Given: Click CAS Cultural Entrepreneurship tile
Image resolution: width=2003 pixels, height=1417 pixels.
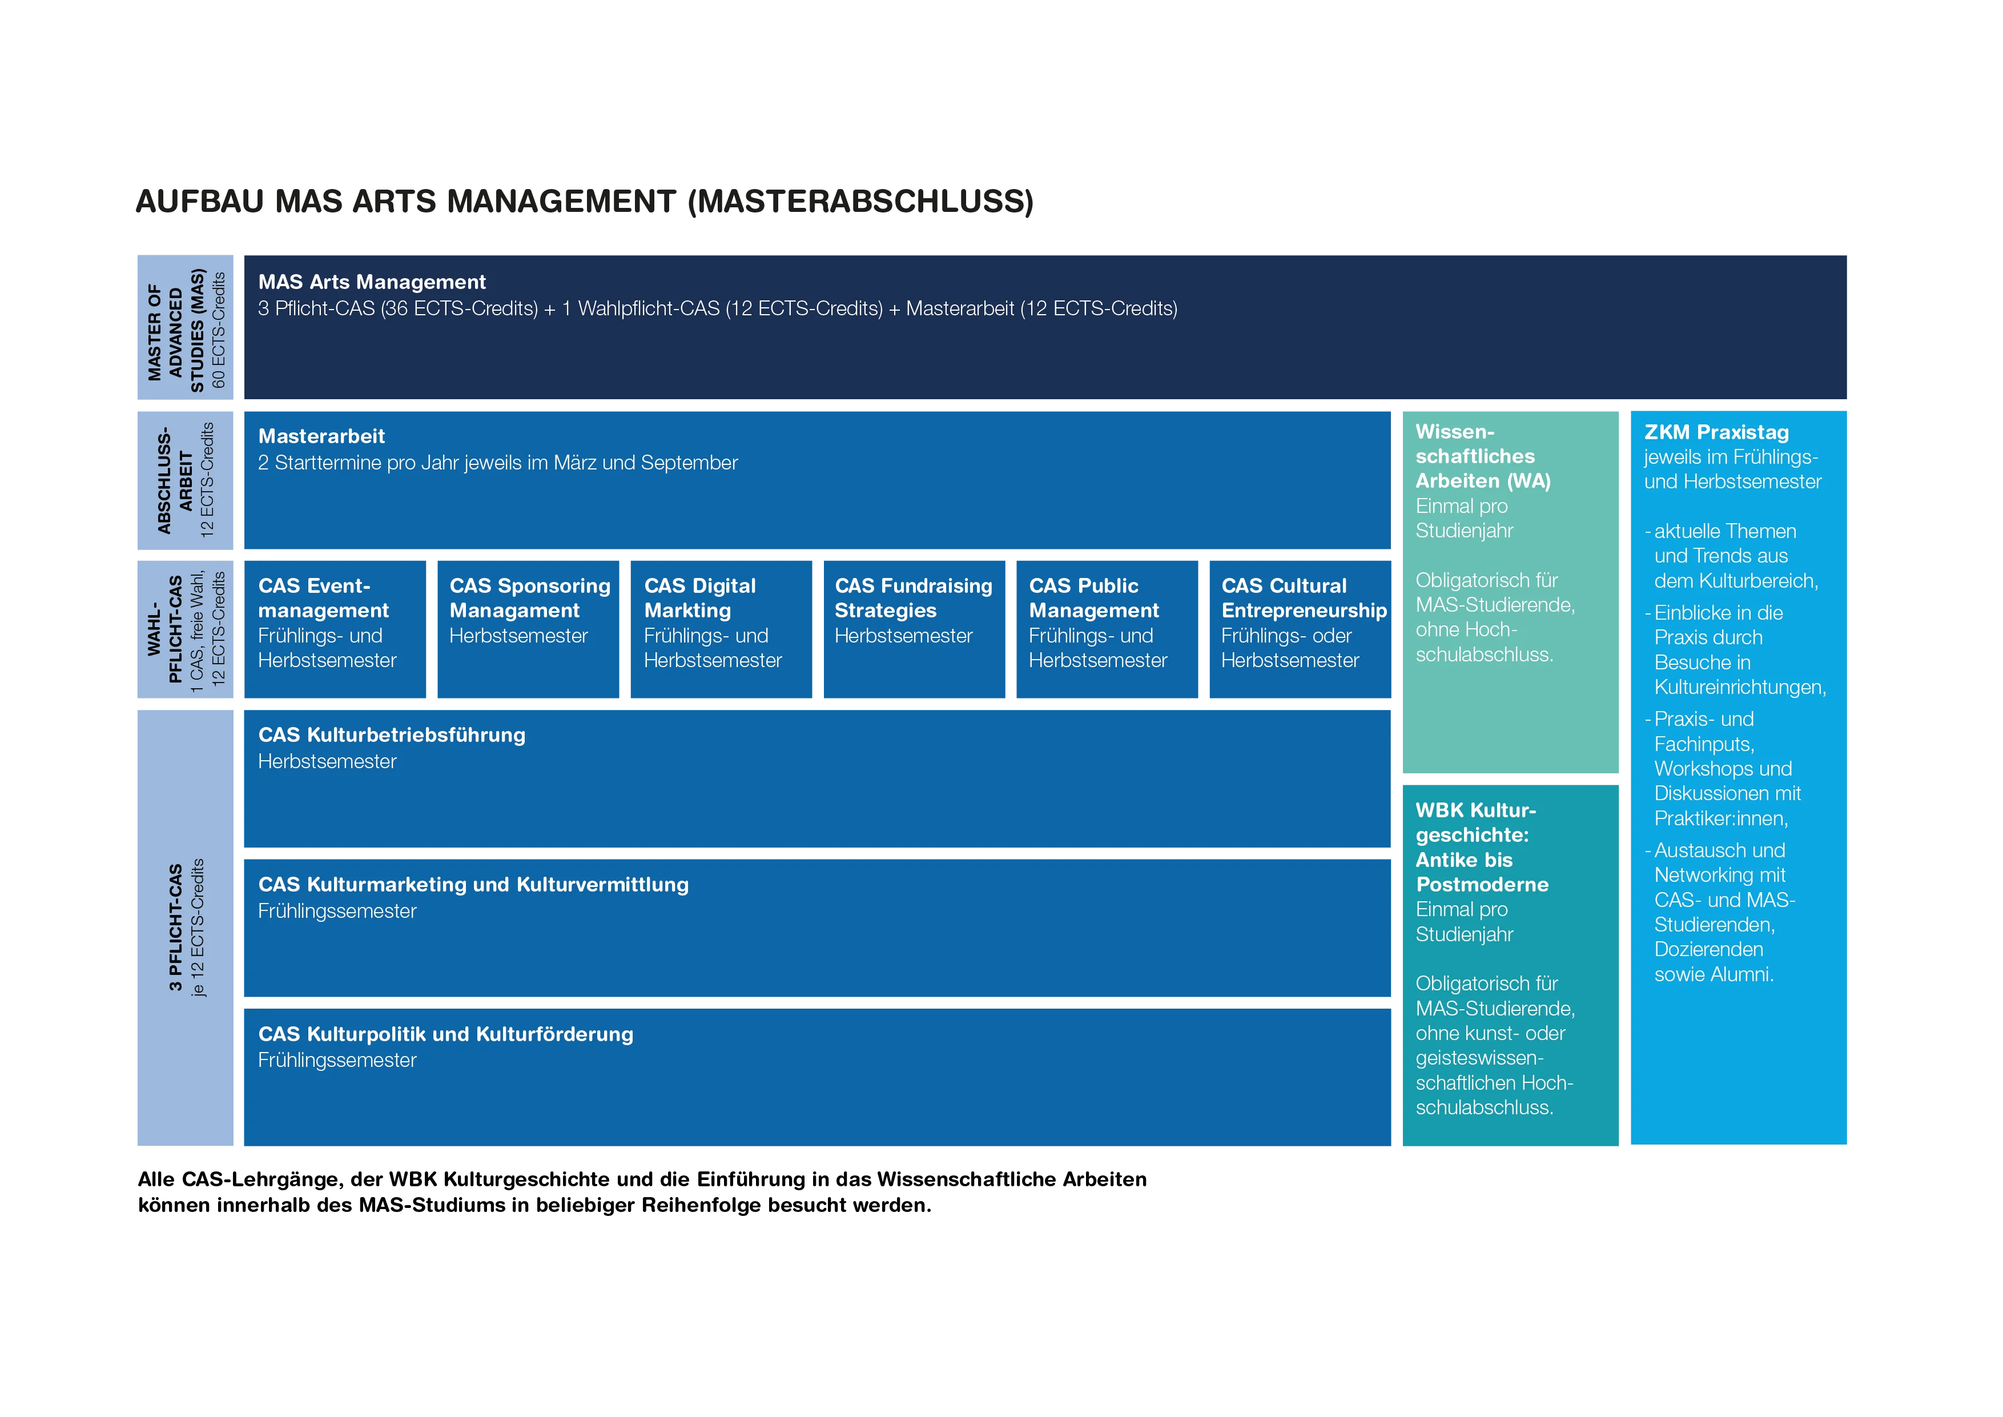Looking at the screenshot, I should (1299, 628).
